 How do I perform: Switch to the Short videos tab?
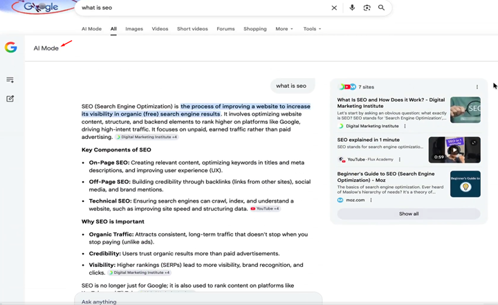[192, 29]
